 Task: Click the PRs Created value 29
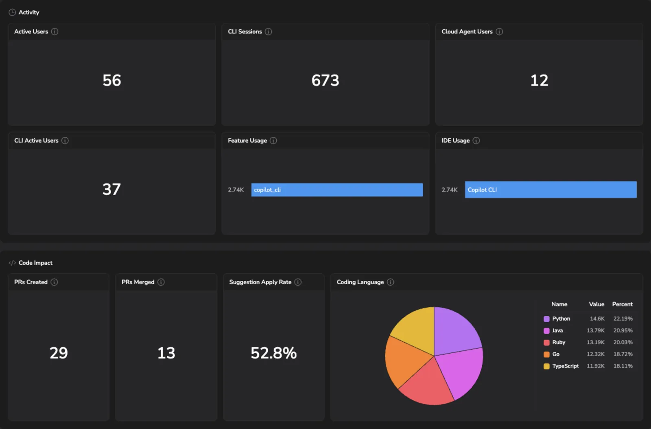pos(59,353)
